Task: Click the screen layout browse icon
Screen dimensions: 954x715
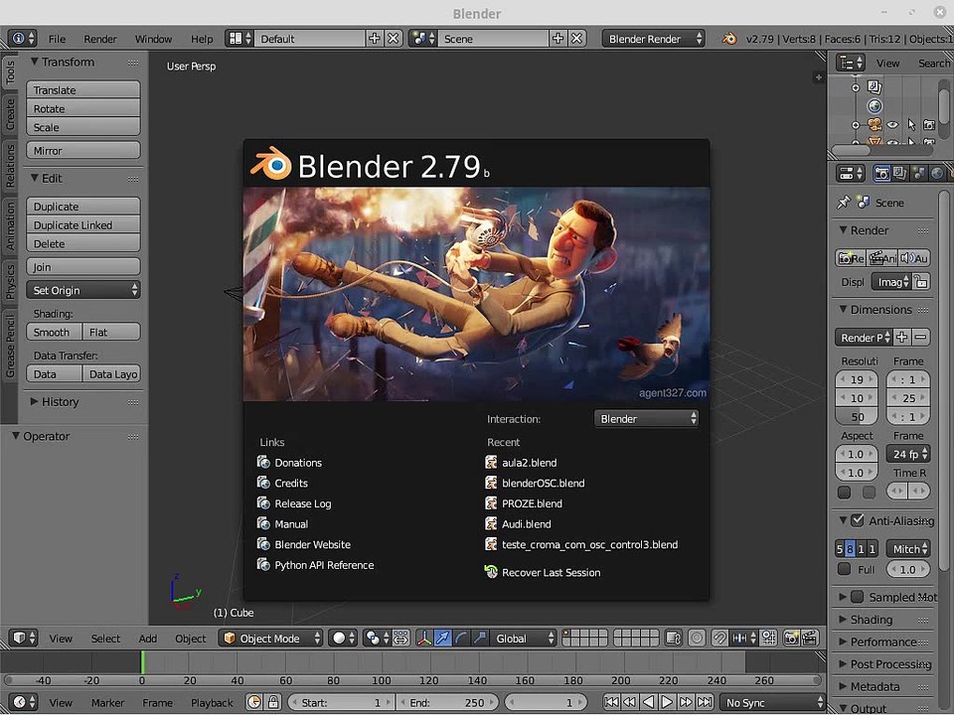Action: (239, 39)
